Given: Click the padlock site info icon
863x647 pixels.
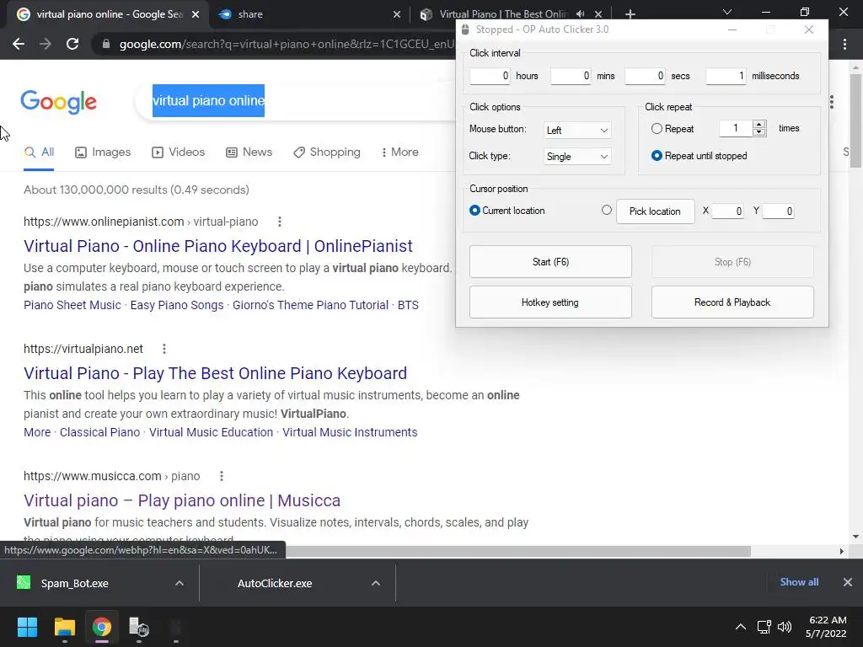Looking at the screenshot, I should (105, 44).
